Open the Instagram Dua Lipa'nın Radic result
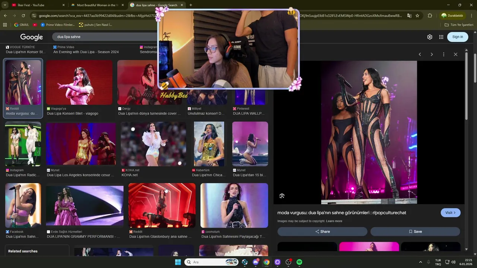 23,144
